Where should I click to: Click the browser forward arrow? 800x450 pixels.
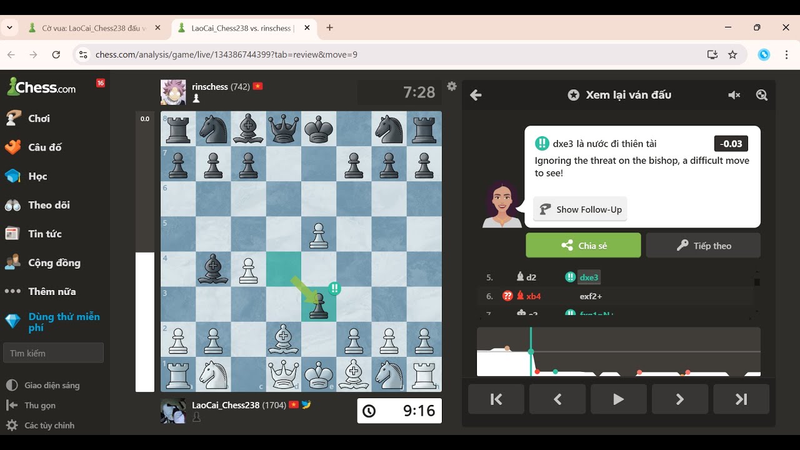pos(34,54)
